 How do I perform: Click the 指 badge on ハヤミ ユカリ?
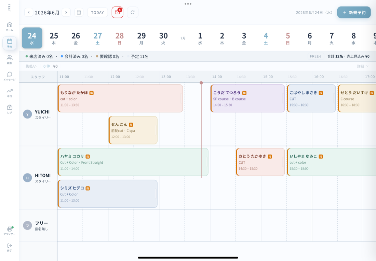coord(88,156)
